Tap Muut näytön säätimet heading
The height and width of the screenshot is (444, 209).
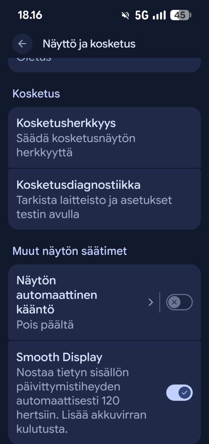coord(69,250)
